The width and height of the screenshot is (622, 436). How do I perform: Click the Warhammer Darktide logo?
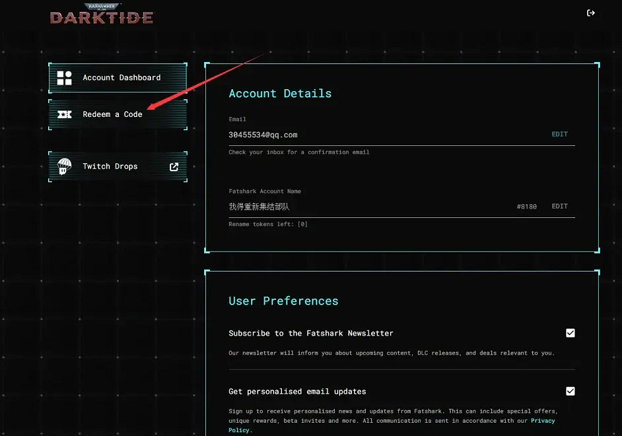pos(102,15)
